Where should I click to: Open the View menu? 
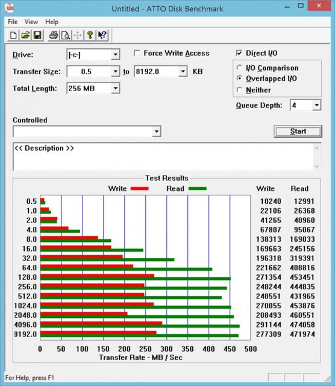tap(31, 22)
